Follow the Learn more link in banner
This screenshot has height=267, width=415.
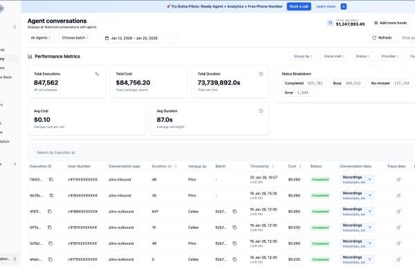326,6
